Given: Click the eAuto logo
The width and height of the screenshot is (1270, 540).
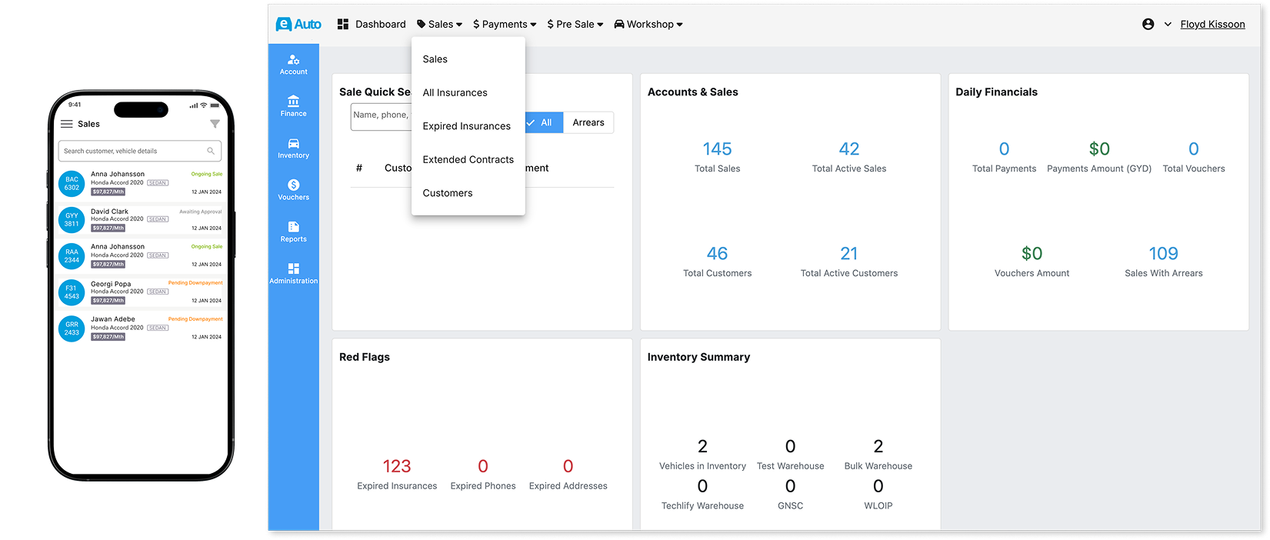Looking at the screenshot, I should (298, 24).
